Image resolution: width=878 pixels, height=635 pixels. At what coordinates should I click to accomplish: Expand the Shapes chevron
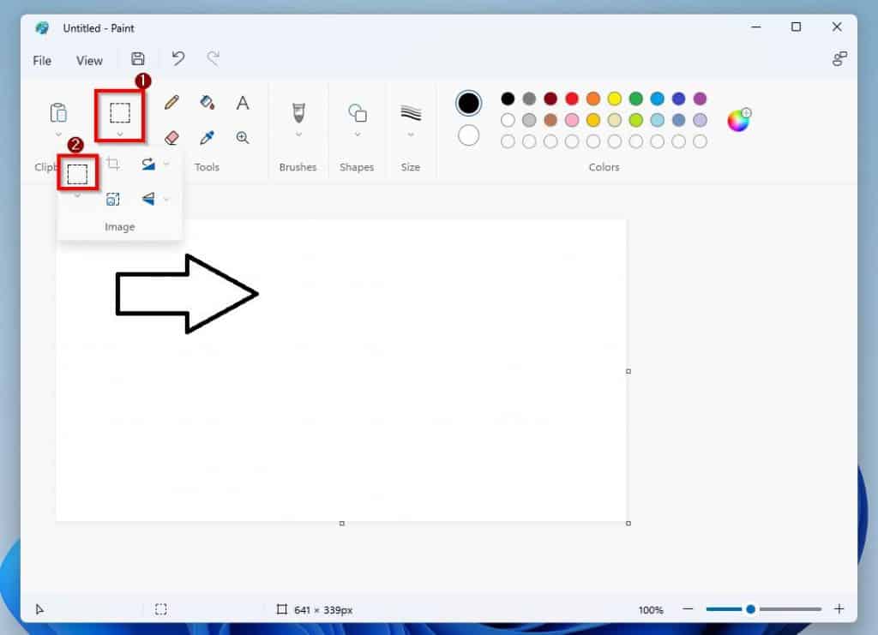click(358, 135)
